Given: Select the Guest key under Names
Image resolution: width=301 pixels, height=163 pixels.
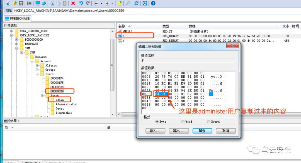Looking at the screenshot, I should pos(60,108).
